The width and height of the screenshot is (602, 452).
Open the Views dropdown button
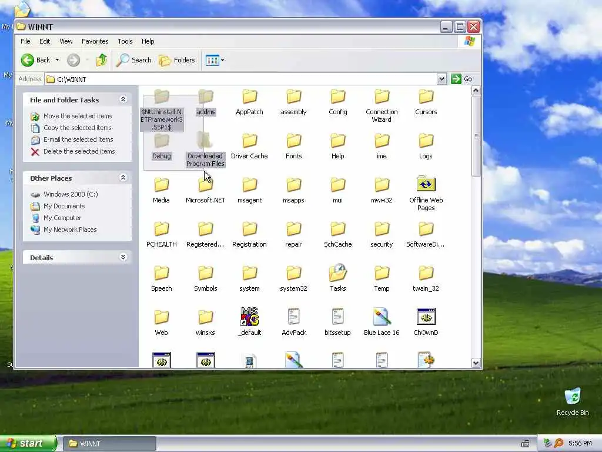tap(215, 60)
